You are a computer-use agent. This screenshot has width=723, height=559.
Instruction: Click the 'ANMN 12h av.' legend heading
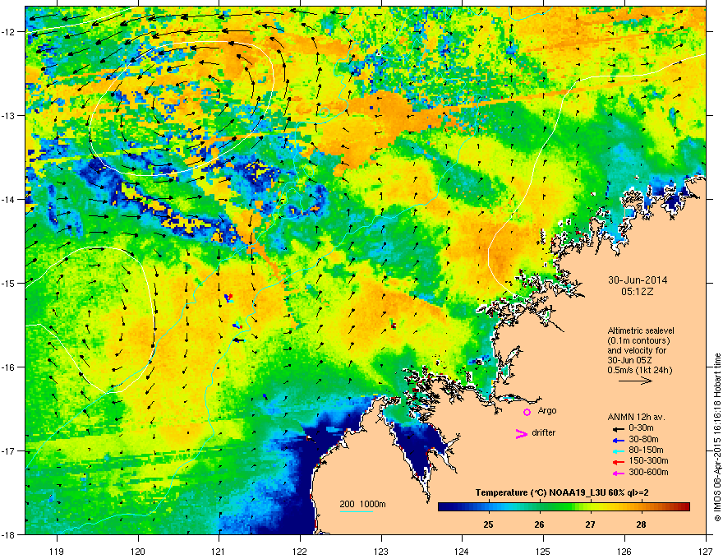tap(636, 417)
